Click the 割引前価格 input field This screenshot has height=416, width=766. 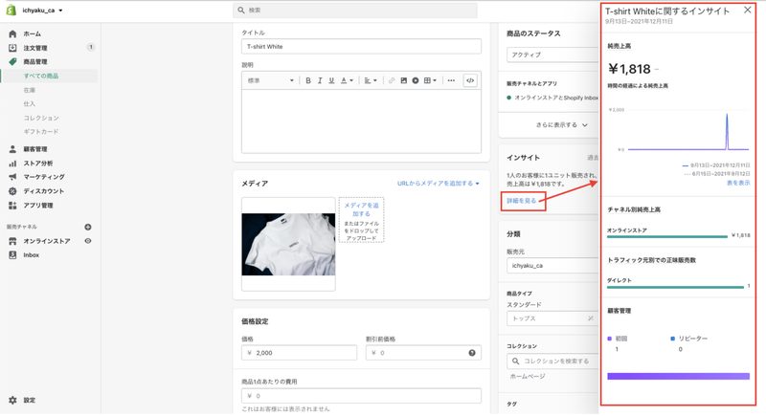coord(423,353)
